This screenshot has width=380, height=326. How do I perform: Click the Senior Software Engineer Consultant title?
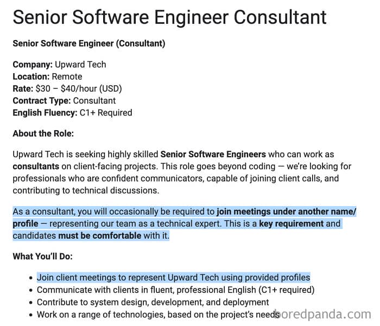pyautogui.click(x=169, y=17)
